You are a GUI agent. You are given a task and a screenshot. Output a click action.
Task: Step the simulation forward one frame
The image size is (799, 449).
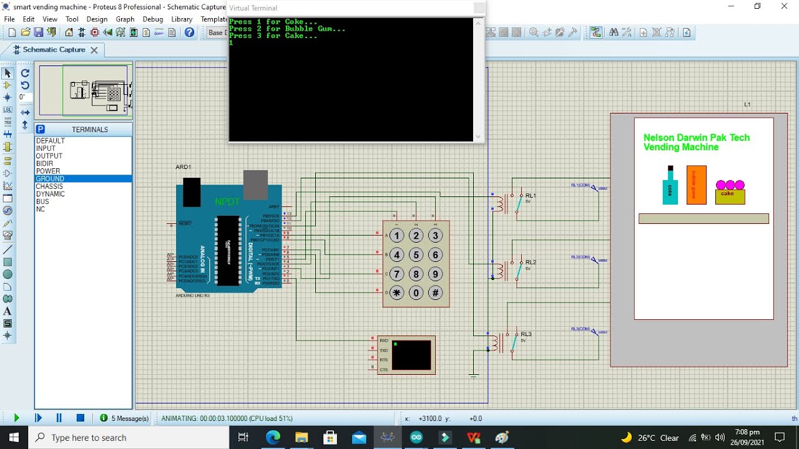coord(38,418)
